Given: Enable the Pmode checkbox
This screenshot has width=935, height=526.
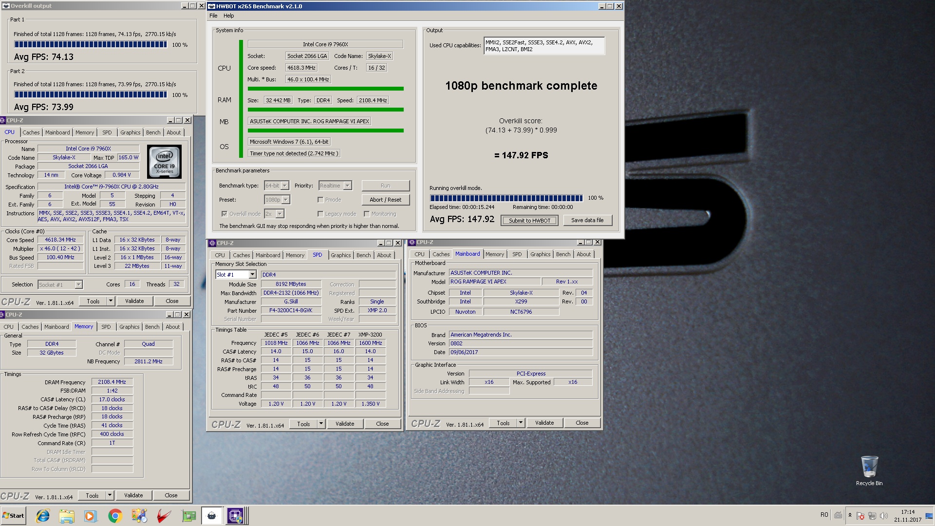Looking at the screenshot, I should coord(320,200).
